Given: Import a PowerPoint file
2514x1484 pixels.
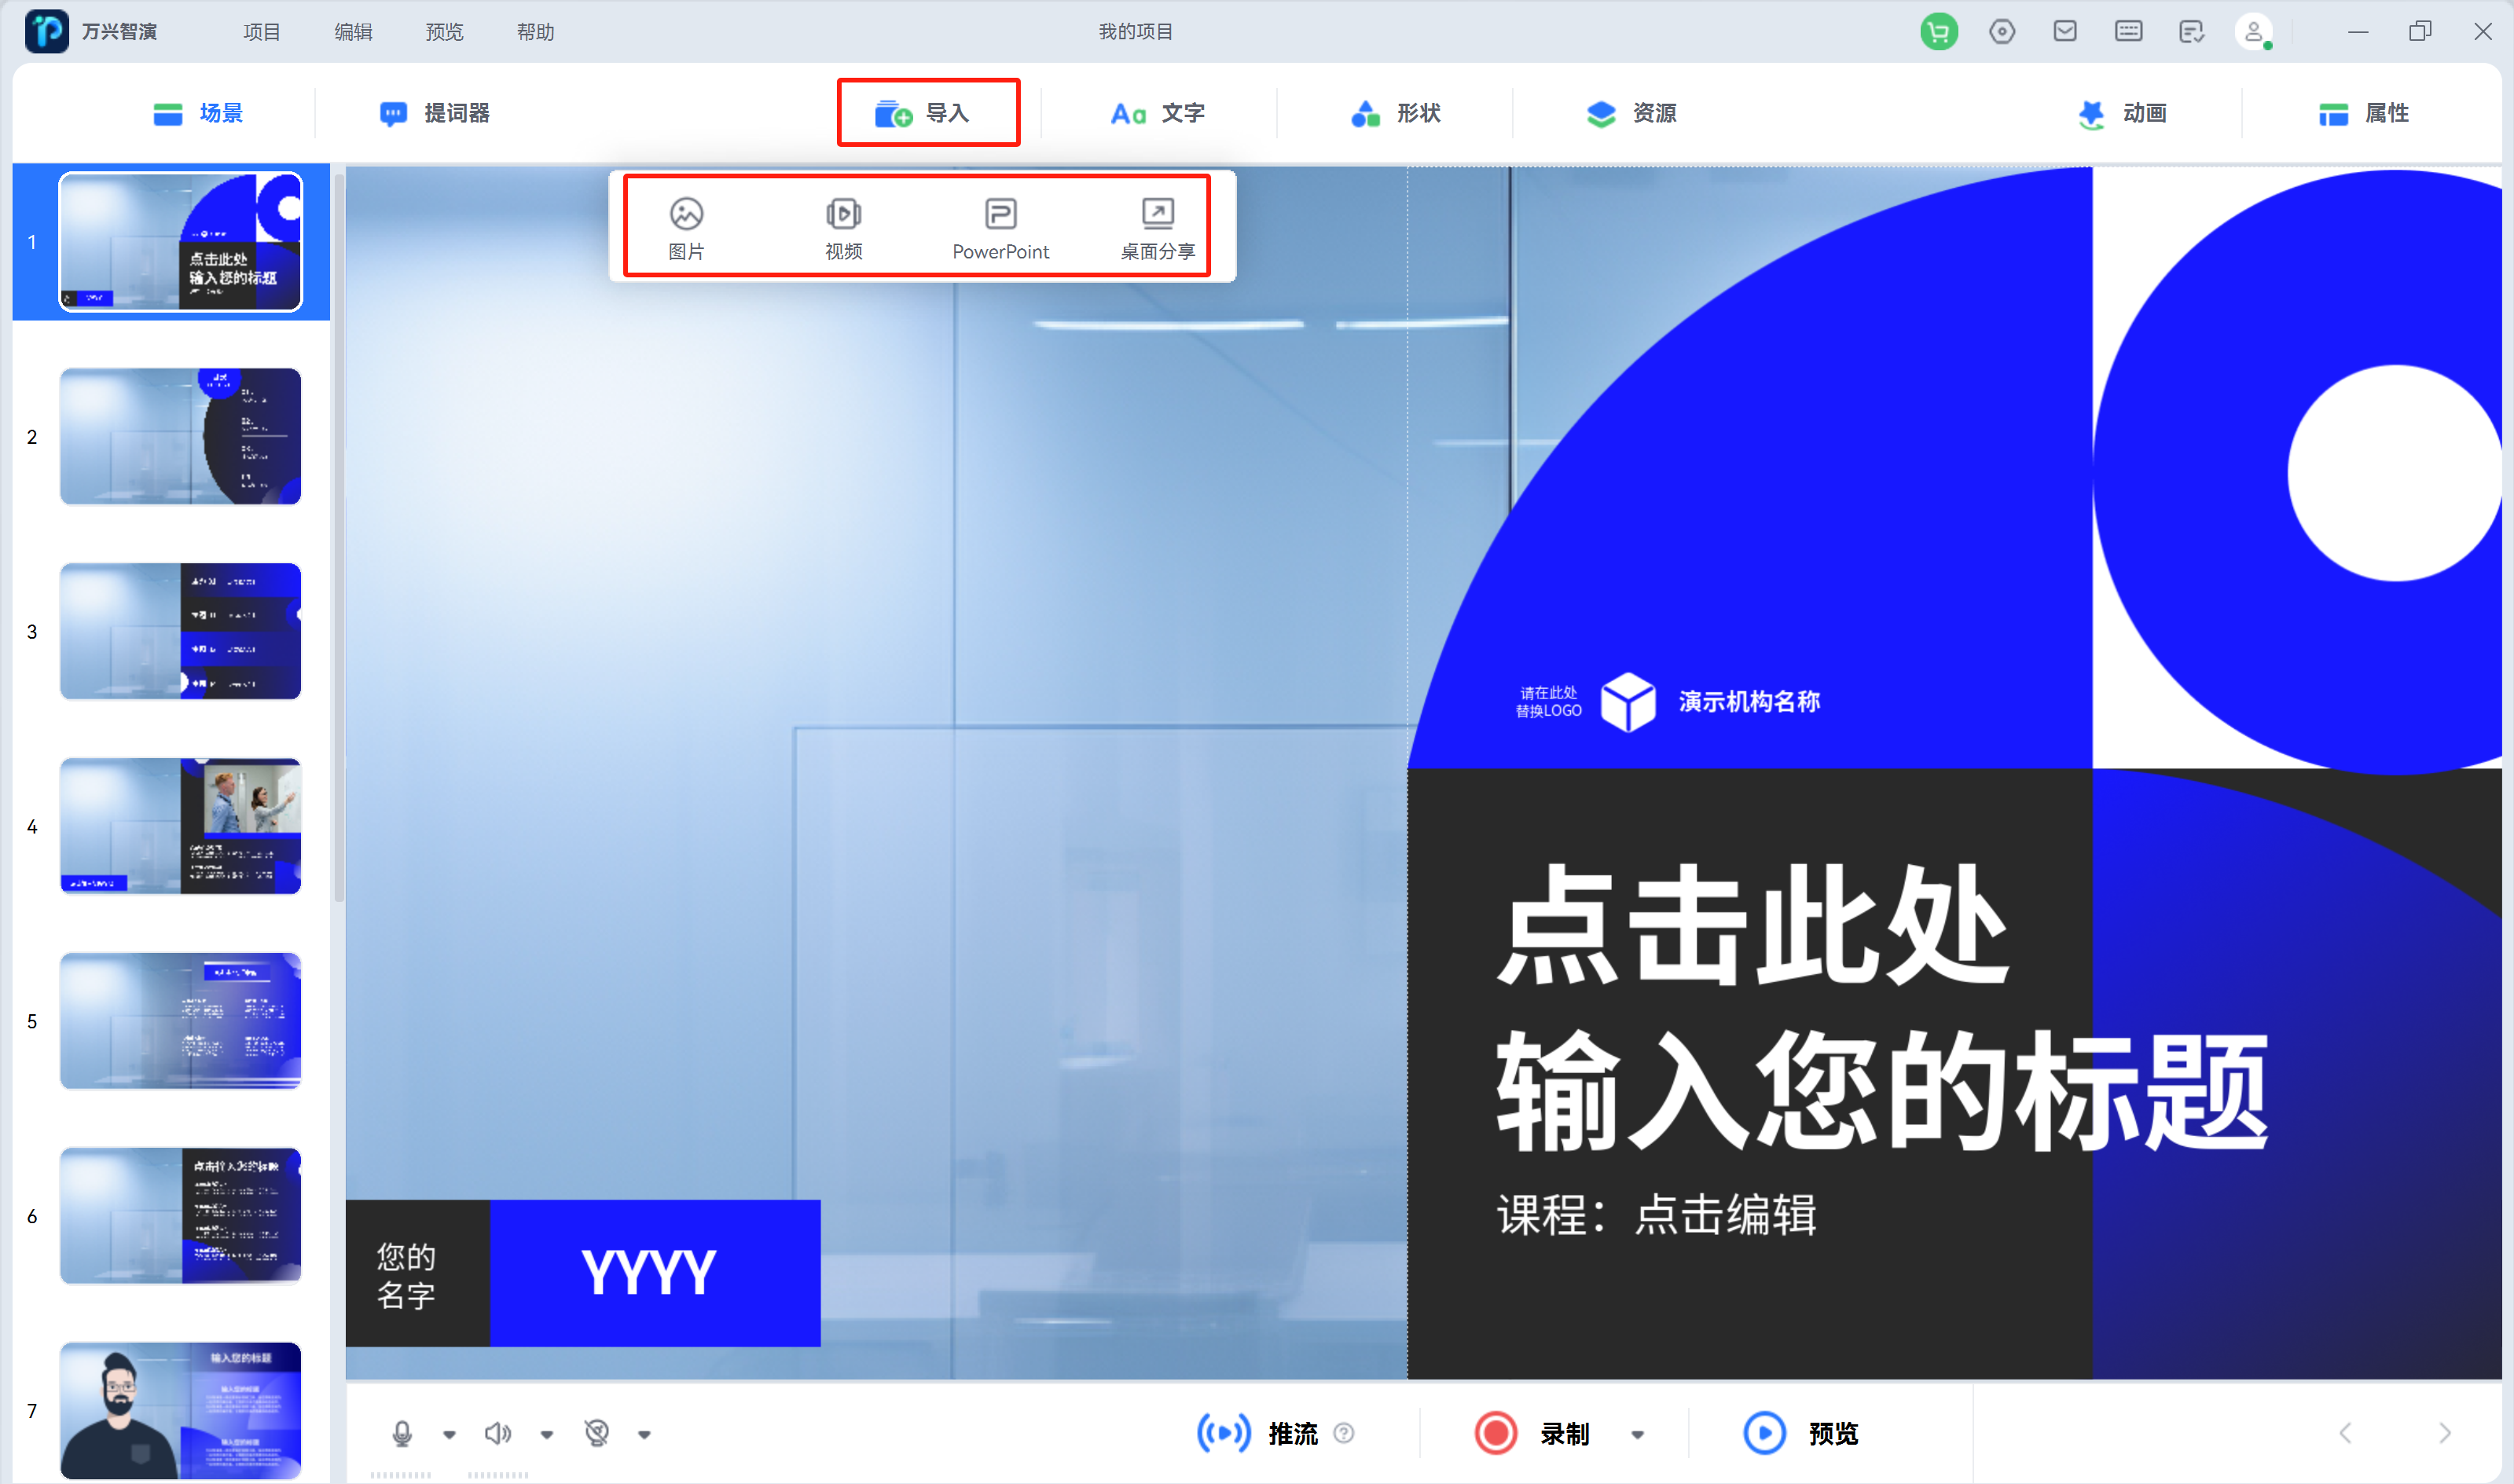Looking at the screenshot, I should [x=1000, y=226].
